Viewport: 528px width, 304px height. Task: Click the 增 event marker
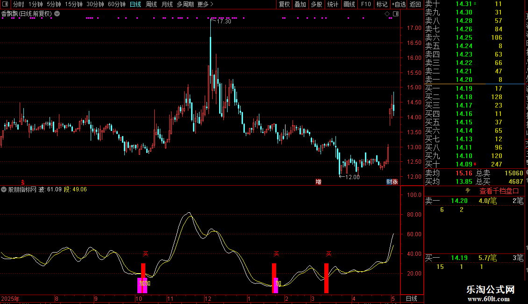point(318,181)
